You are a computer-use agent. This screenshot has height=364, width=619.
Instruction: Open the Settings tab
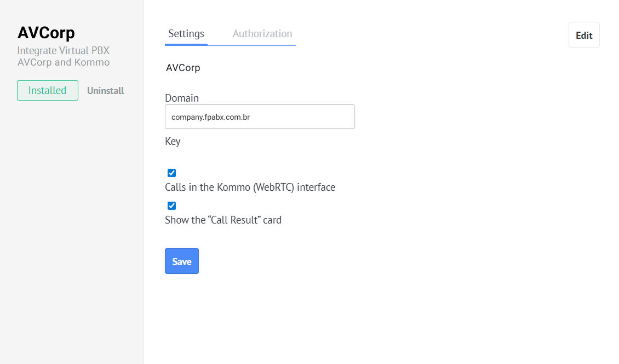click(186, 34)
